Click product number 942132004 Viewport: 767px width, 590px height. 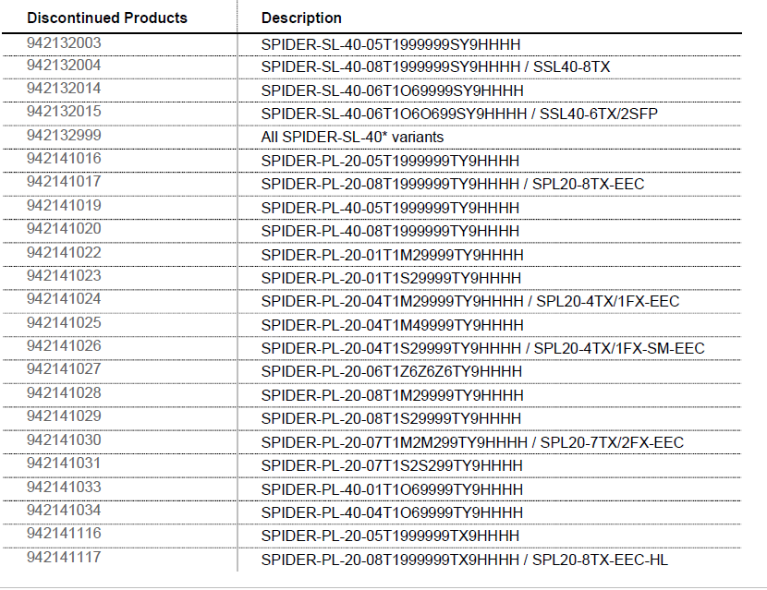tap(64, 66)
